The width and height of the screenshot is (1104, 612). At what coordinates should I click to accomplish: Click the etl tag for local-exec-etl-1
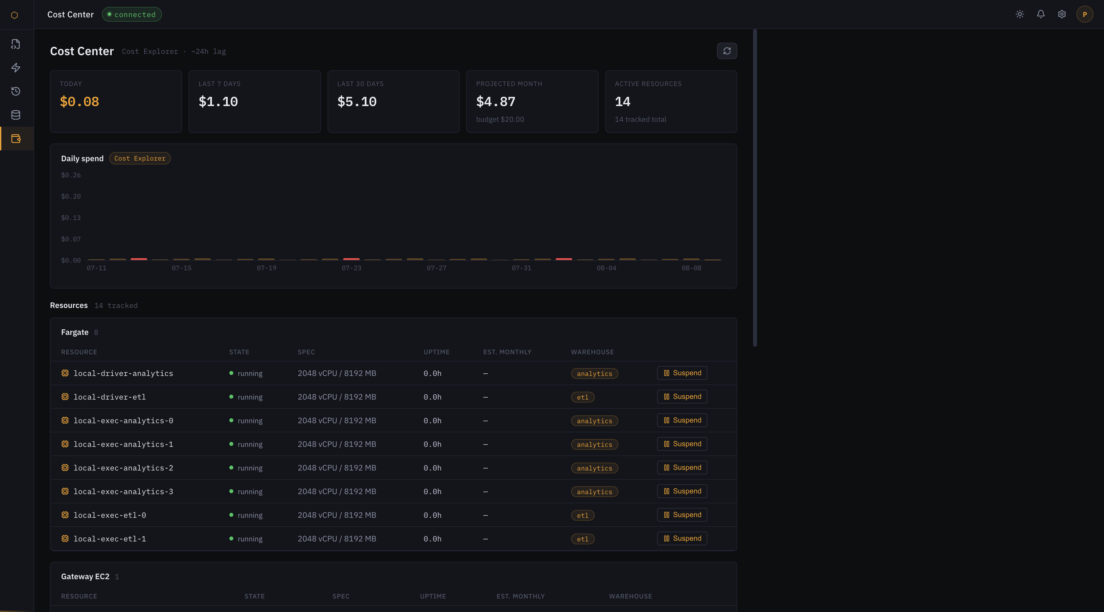tap(583, 538)
